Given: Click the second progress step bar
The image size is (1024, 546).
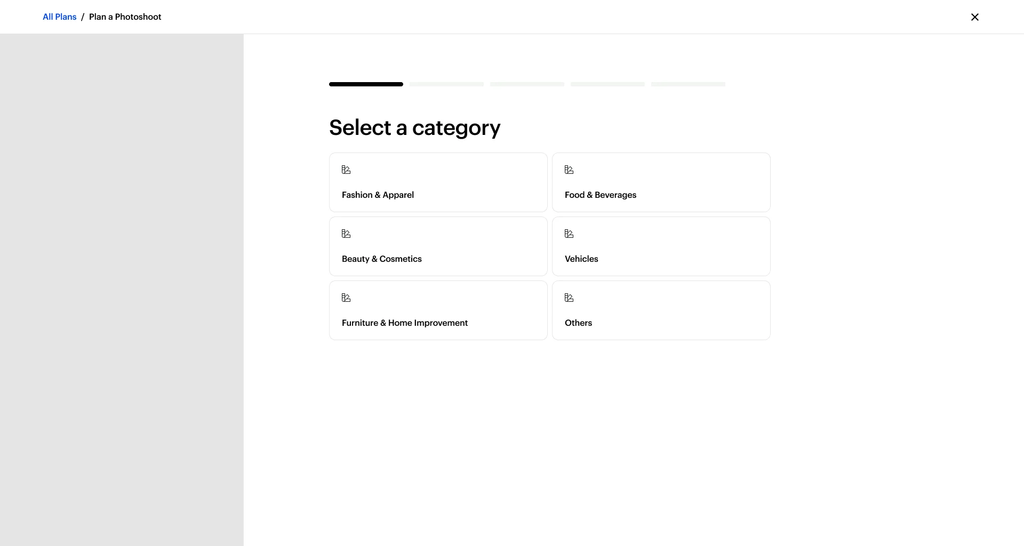Looking at the screenshot, I should 446,84.
